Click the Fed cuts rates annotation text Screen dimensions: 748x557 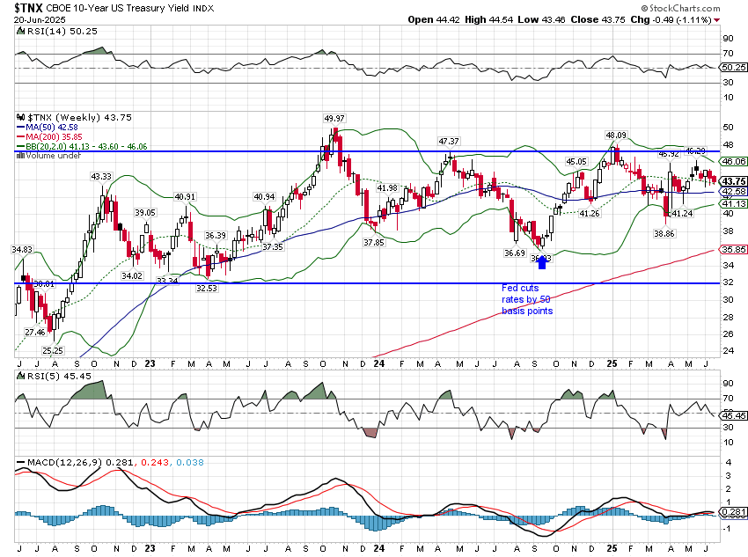pos(526,299)
